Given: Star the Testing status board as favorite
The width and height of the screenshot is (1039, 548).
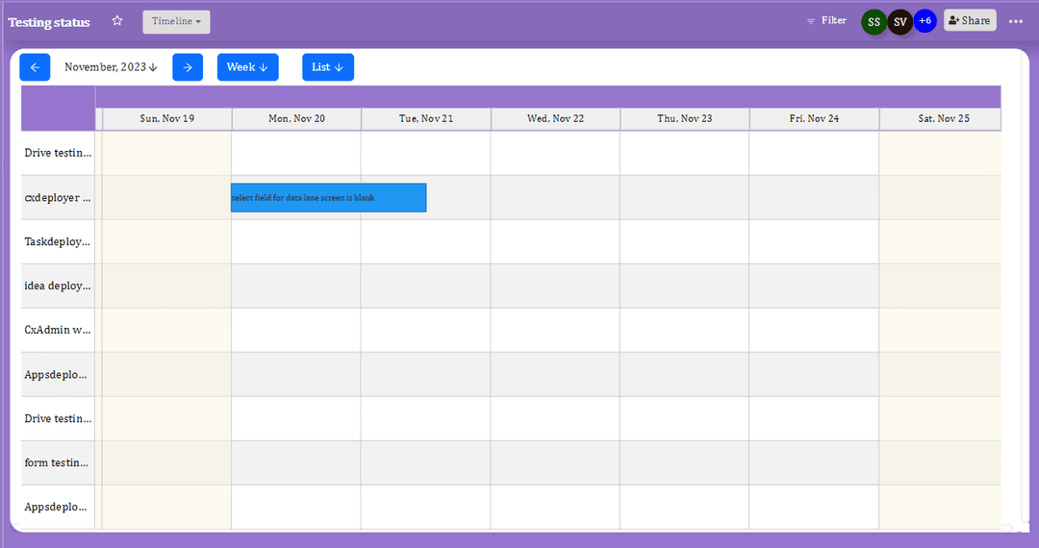Looking at the screenshot, I should pos(117,21).
